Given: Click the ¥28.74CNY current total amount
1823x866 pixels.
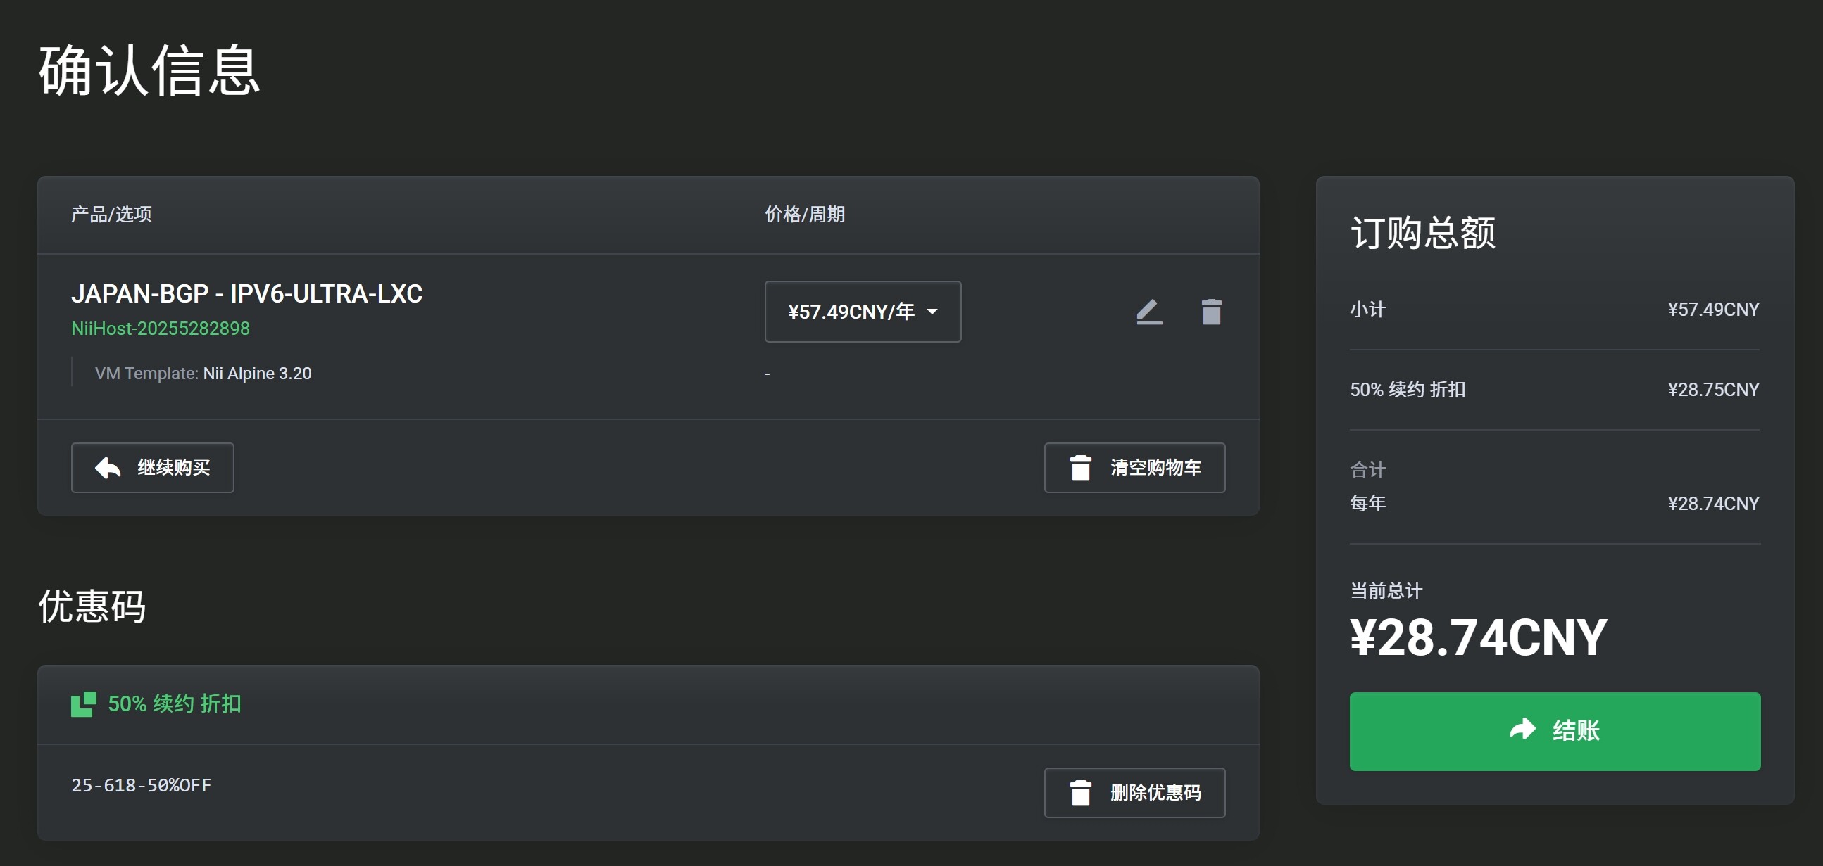Looking at the screenshot, I should (1479, 637).
